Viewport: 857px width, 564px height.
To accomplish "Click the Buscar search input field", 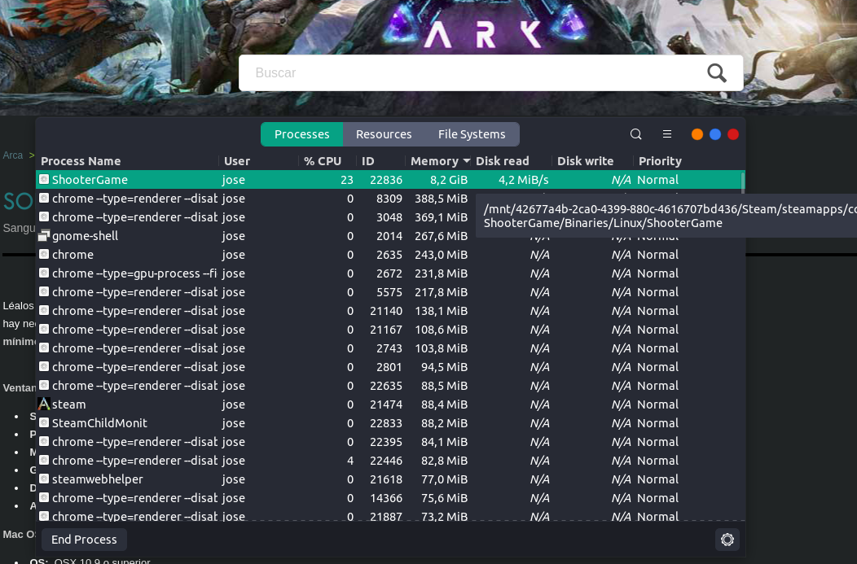I will coord(472,73).
